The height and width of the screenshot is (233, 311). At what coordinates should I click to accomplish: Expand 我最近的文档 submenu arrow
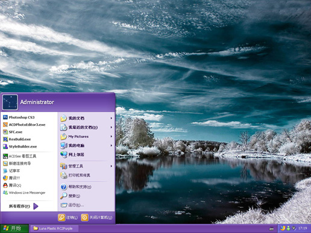[111, 127]
